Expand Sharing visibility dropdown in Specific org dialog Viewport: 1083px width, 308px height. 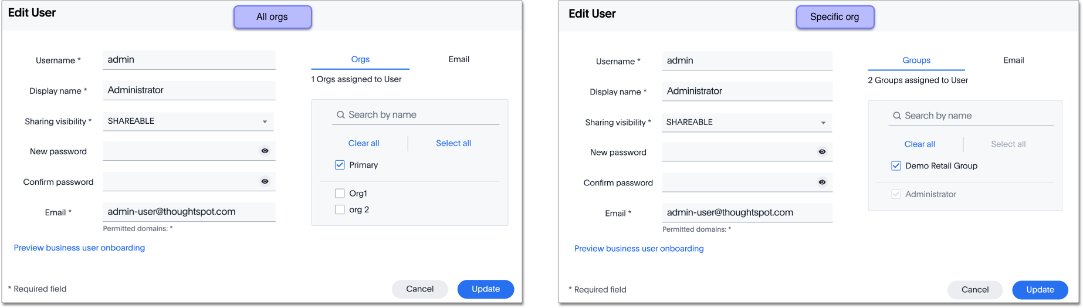[823, 123]
